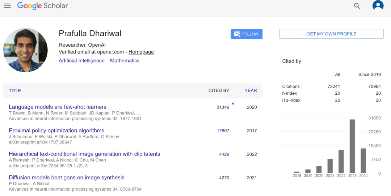Viewport: 391px width, 196px height.
Task: Open 'Proximal policy optimization algorithms' paper
Action: coord(56,131)
